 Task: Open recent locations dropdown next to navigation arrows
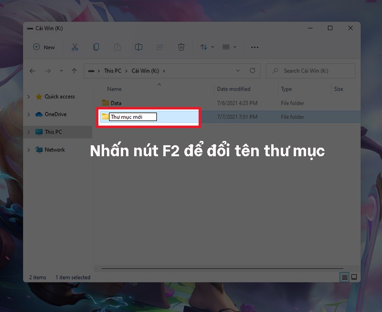pyautogui.click(x=61, y=71)
